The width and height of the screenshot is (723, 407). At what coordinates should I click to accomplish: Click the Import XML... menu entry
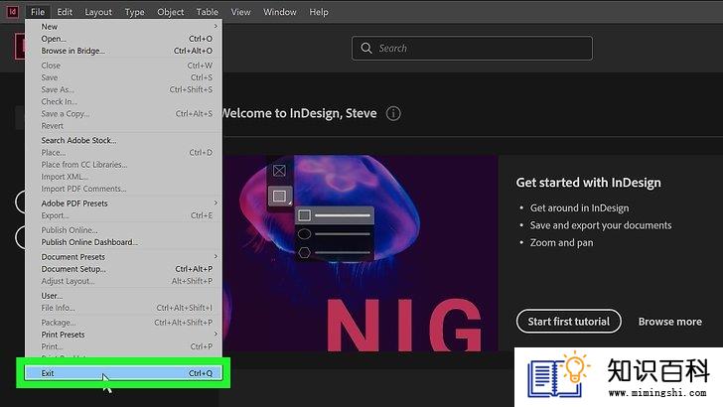coord(123,177)
